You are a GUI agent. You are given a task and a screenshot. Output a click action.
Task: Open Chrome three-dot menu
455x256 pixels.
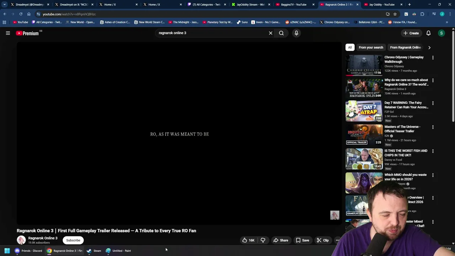pos(450,14)
